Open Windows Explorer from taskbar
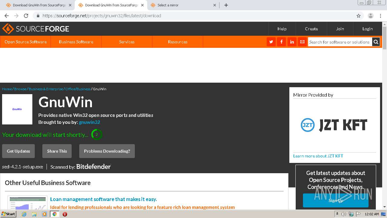The image size is (387, 218). 34,214
